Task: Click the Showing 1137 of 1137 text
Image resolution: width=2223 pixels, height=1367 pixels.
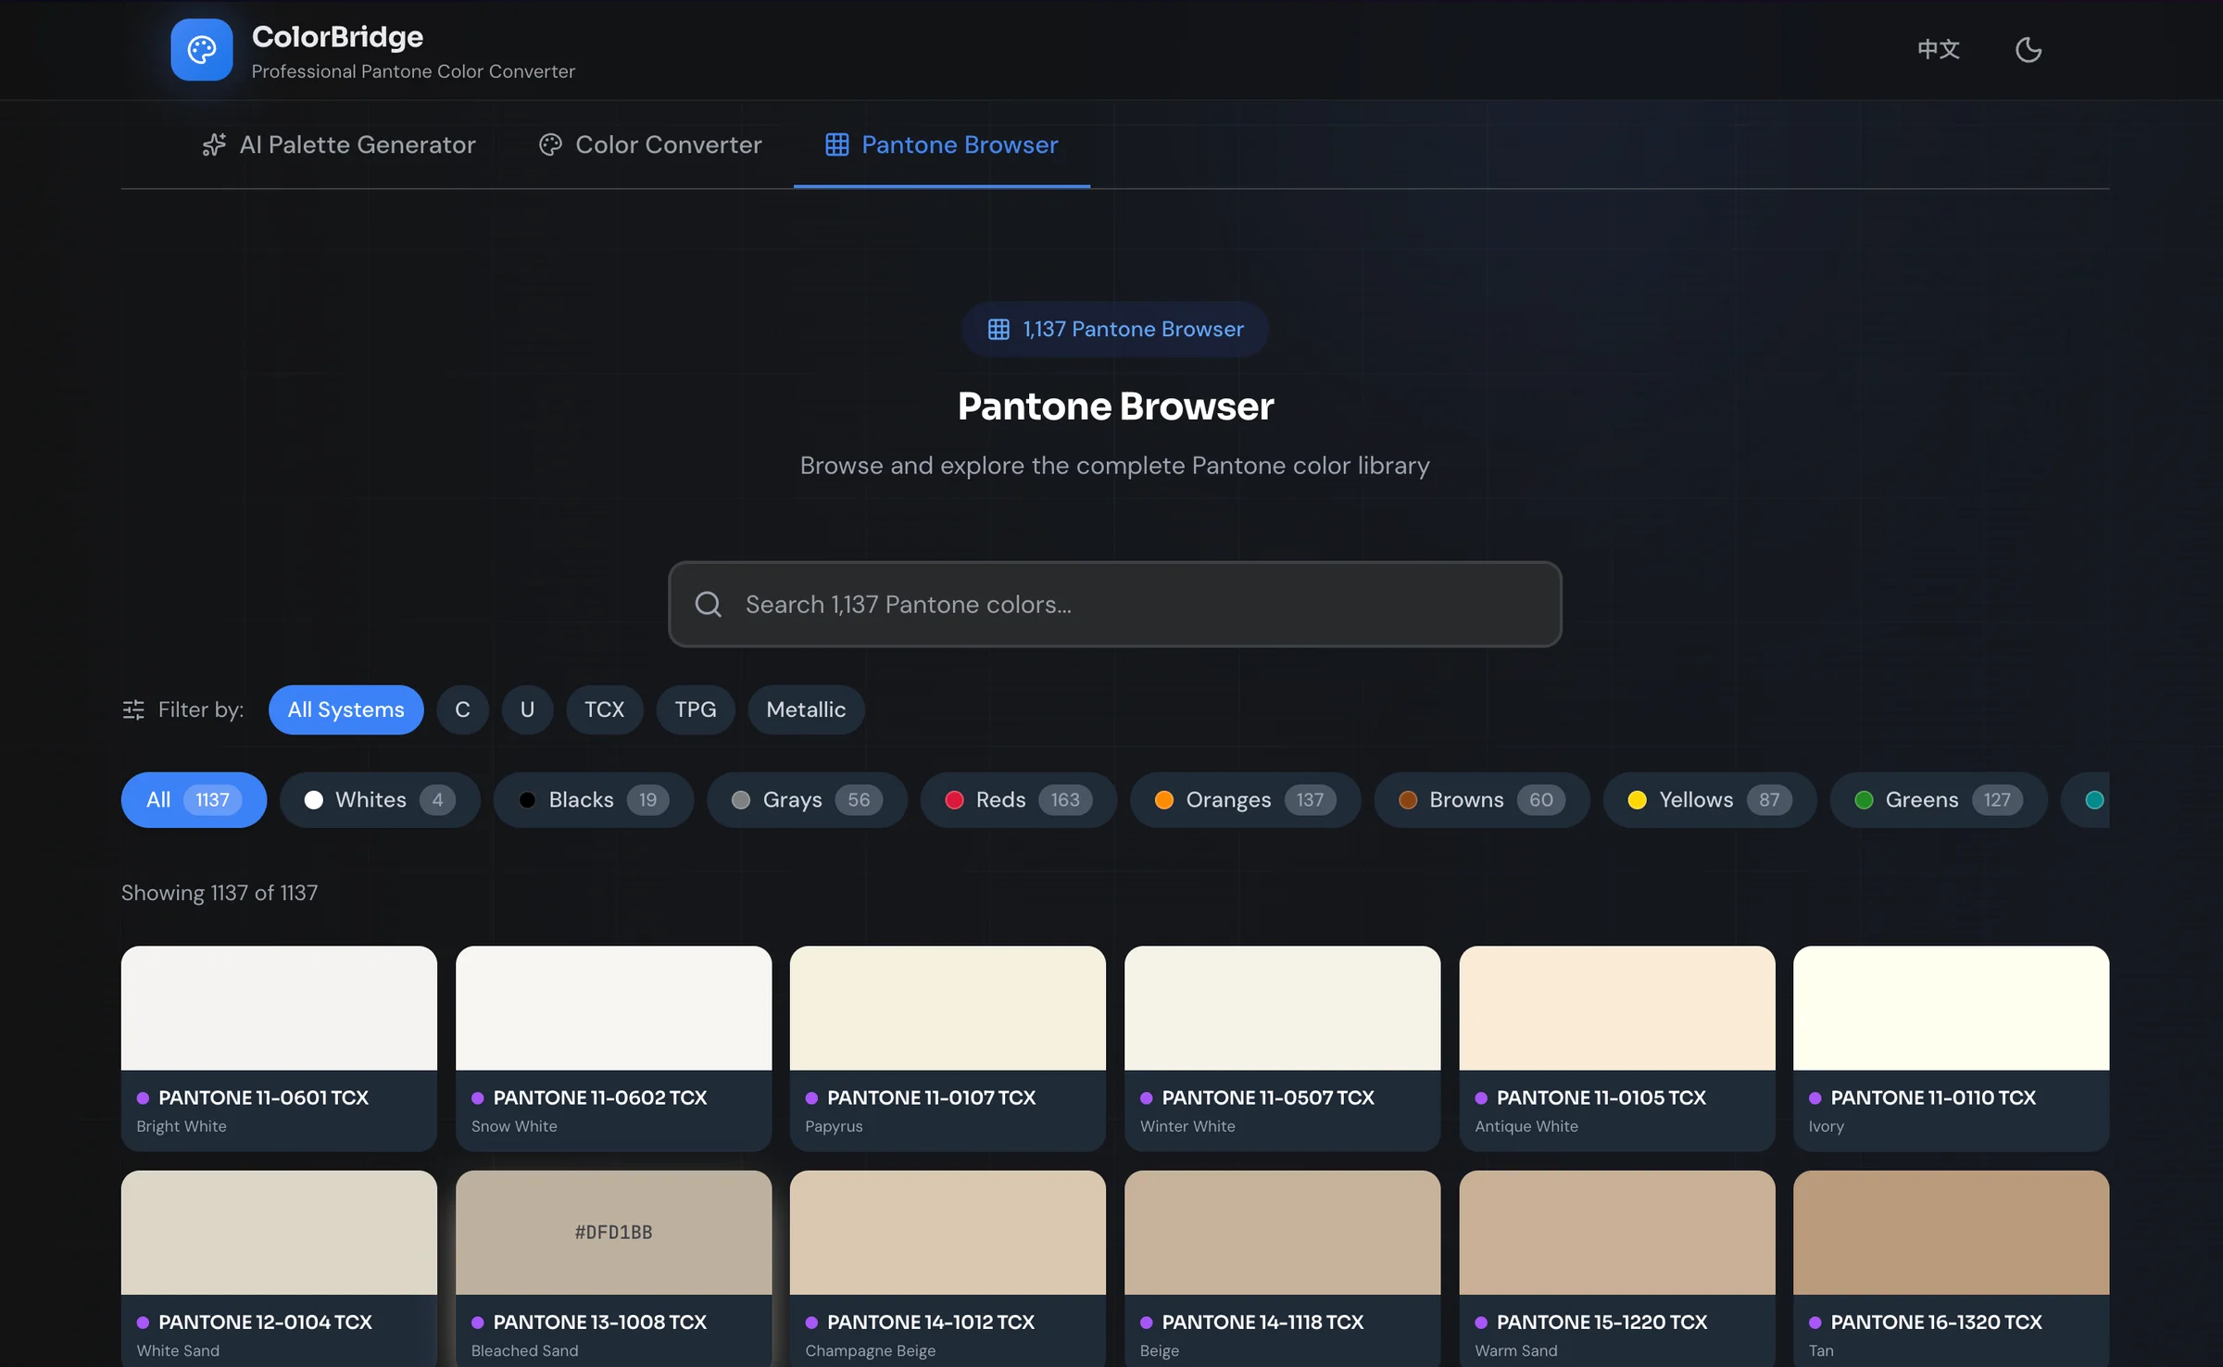Action: click(x=220, y=893)
